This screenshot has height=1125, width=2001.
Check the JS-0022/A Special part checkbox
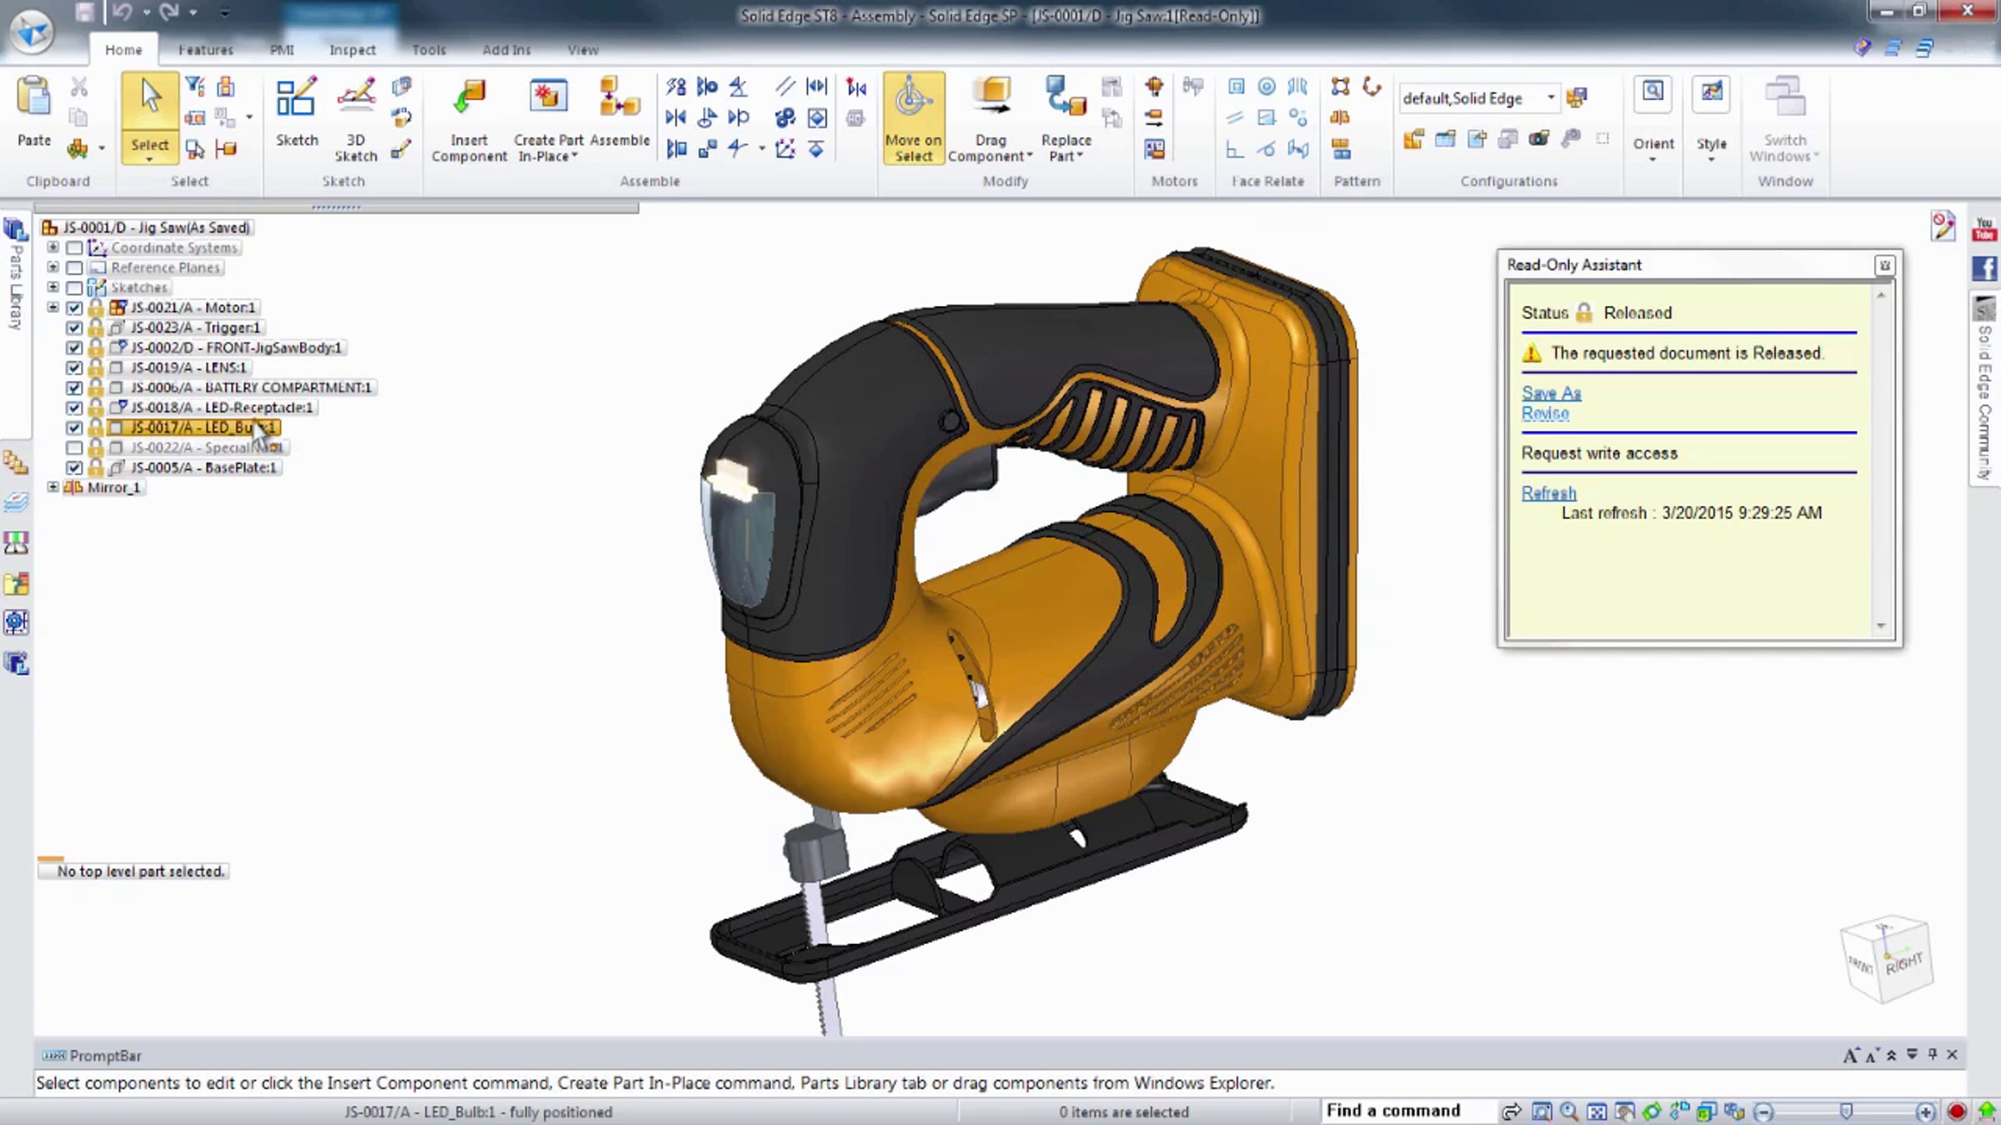click(x=74, y=447)
